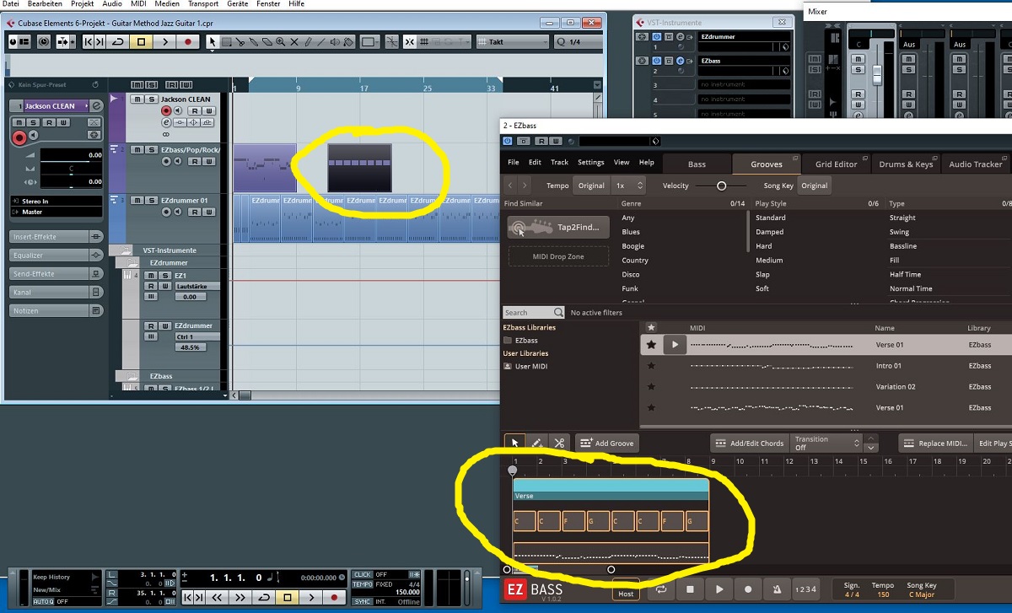The width and height of the screenshot is (1012, 613).
Task: Select EZbass pencil draw tool
Action: coord(536,443)
